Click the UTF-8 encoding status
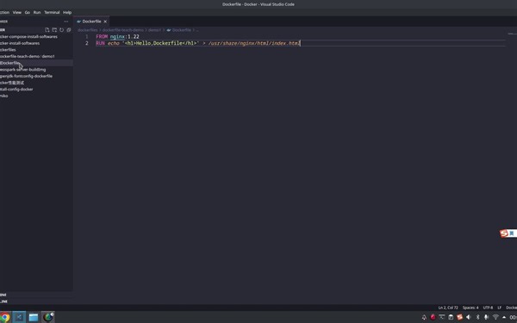517x323 pixels. click(488, 307)
